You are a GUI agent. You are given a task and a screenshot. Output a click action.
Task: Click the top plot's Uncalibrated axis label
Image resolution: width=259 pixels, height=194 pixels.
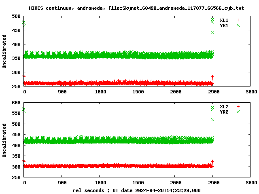[x=4, y=51]
